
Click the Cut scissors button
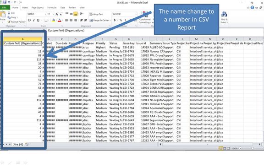click(x=11, y=13)
